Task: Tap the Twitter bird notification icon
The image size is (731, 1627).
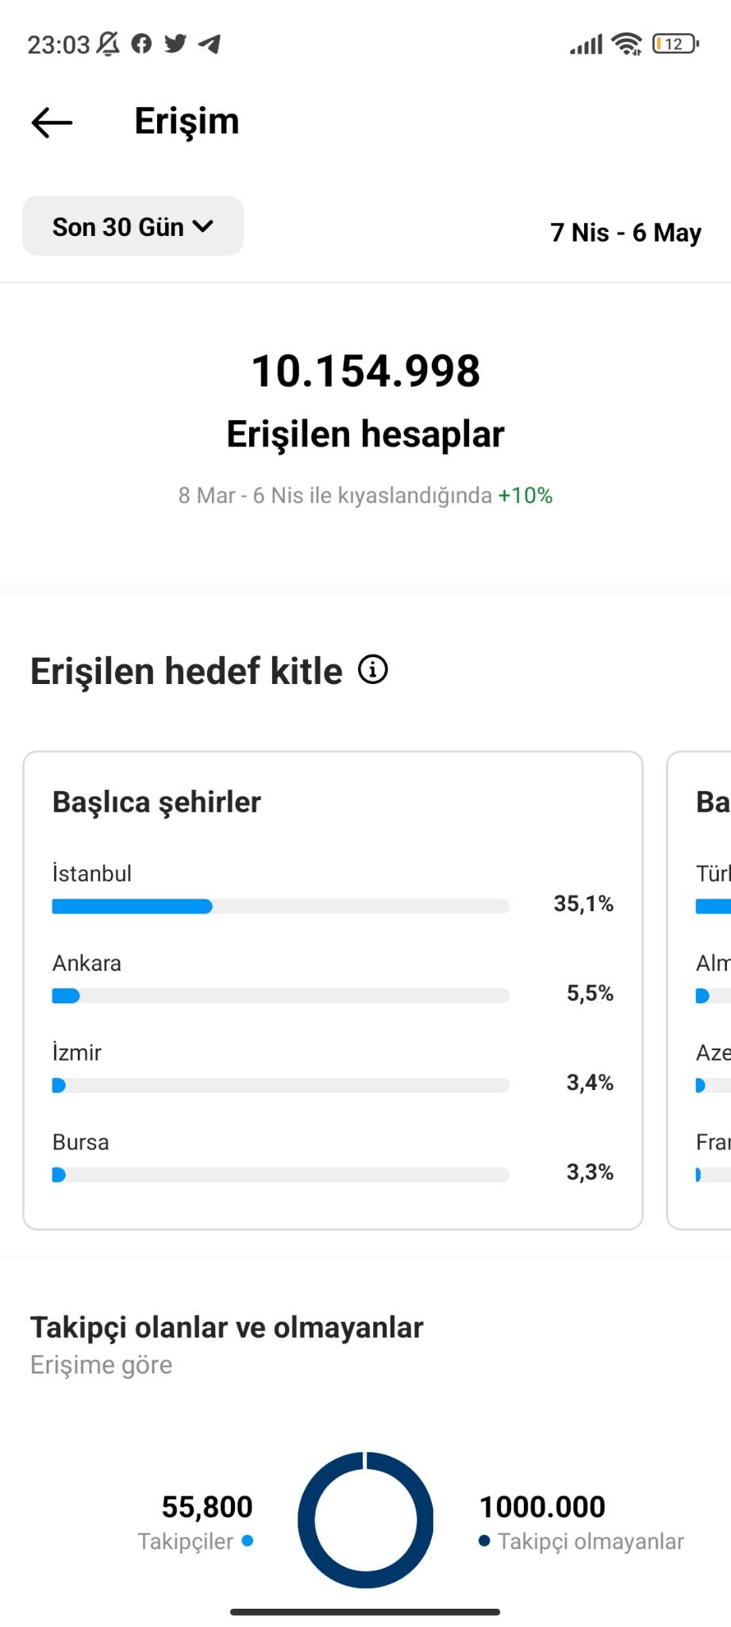Action: click(x=175, y=44)
